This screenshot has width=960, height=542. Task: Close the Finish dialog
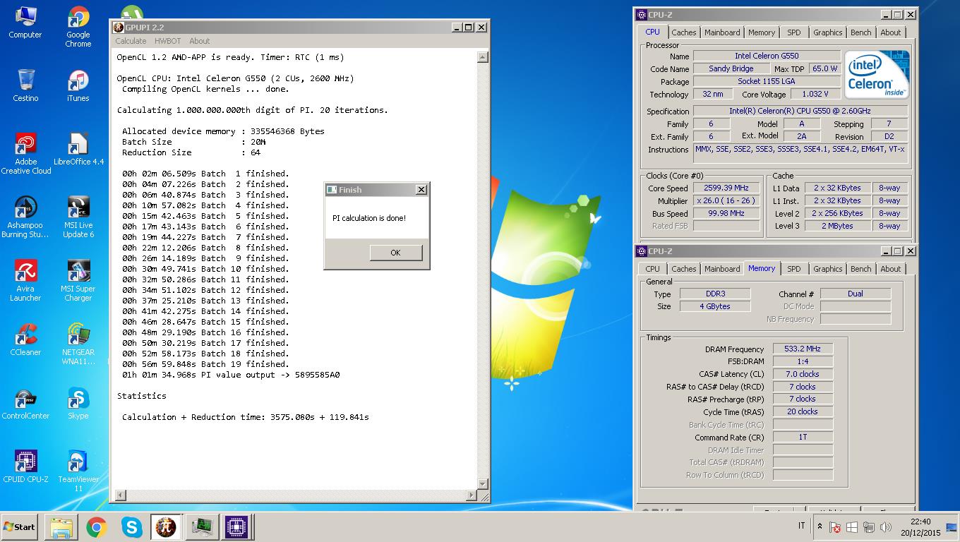pyautogui.click(x=421, y=190)
